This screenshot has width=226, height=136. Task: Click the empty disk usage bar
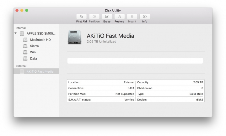pos(135,61)
